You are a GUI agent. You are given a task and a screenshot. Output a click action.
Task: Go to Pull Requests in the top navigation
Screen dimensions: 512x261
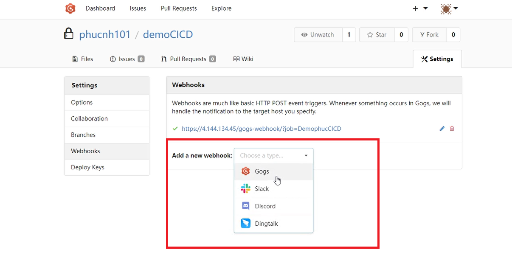[x=179, y=8]
